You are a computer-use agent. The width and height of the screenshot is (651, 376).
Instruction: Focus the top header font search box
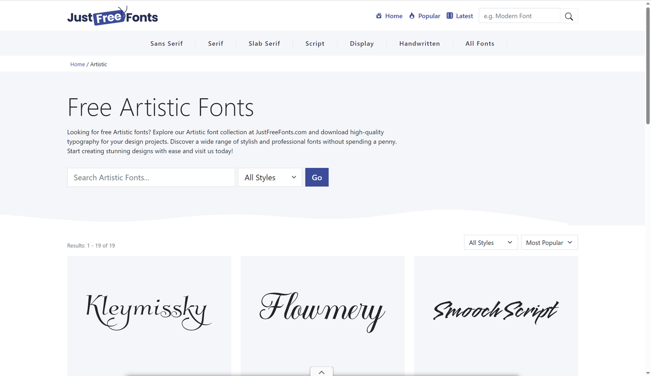pyautogui.click(x=519, y=16)
